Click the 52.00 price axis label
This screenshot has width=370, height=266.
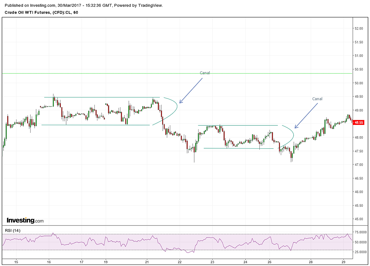coord(359,29)
